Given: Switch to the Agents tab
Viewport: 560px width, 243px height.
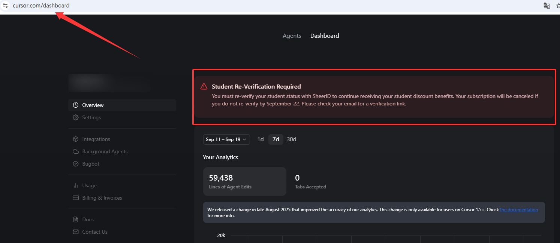Looking at the screenshot, I should tap(292, 36).
